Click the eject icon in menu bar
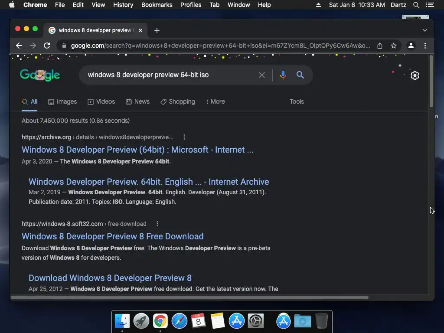The height and width of the screenshot is (333, 444). click(x=318, y=5)
